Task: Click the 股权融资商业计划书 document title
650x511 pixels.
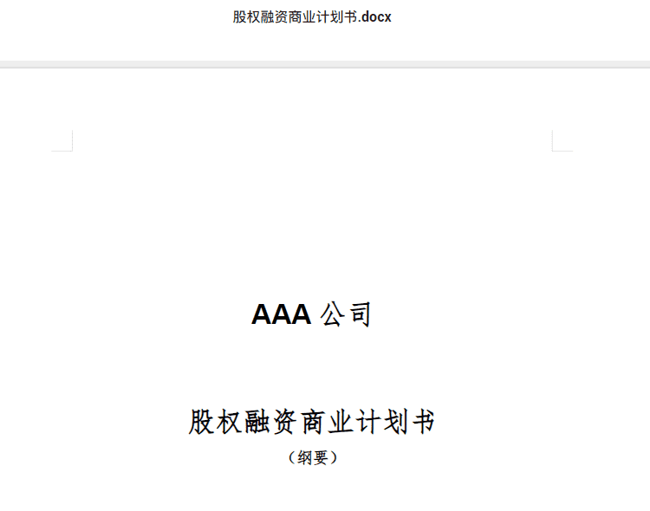Action: [312, 422]
